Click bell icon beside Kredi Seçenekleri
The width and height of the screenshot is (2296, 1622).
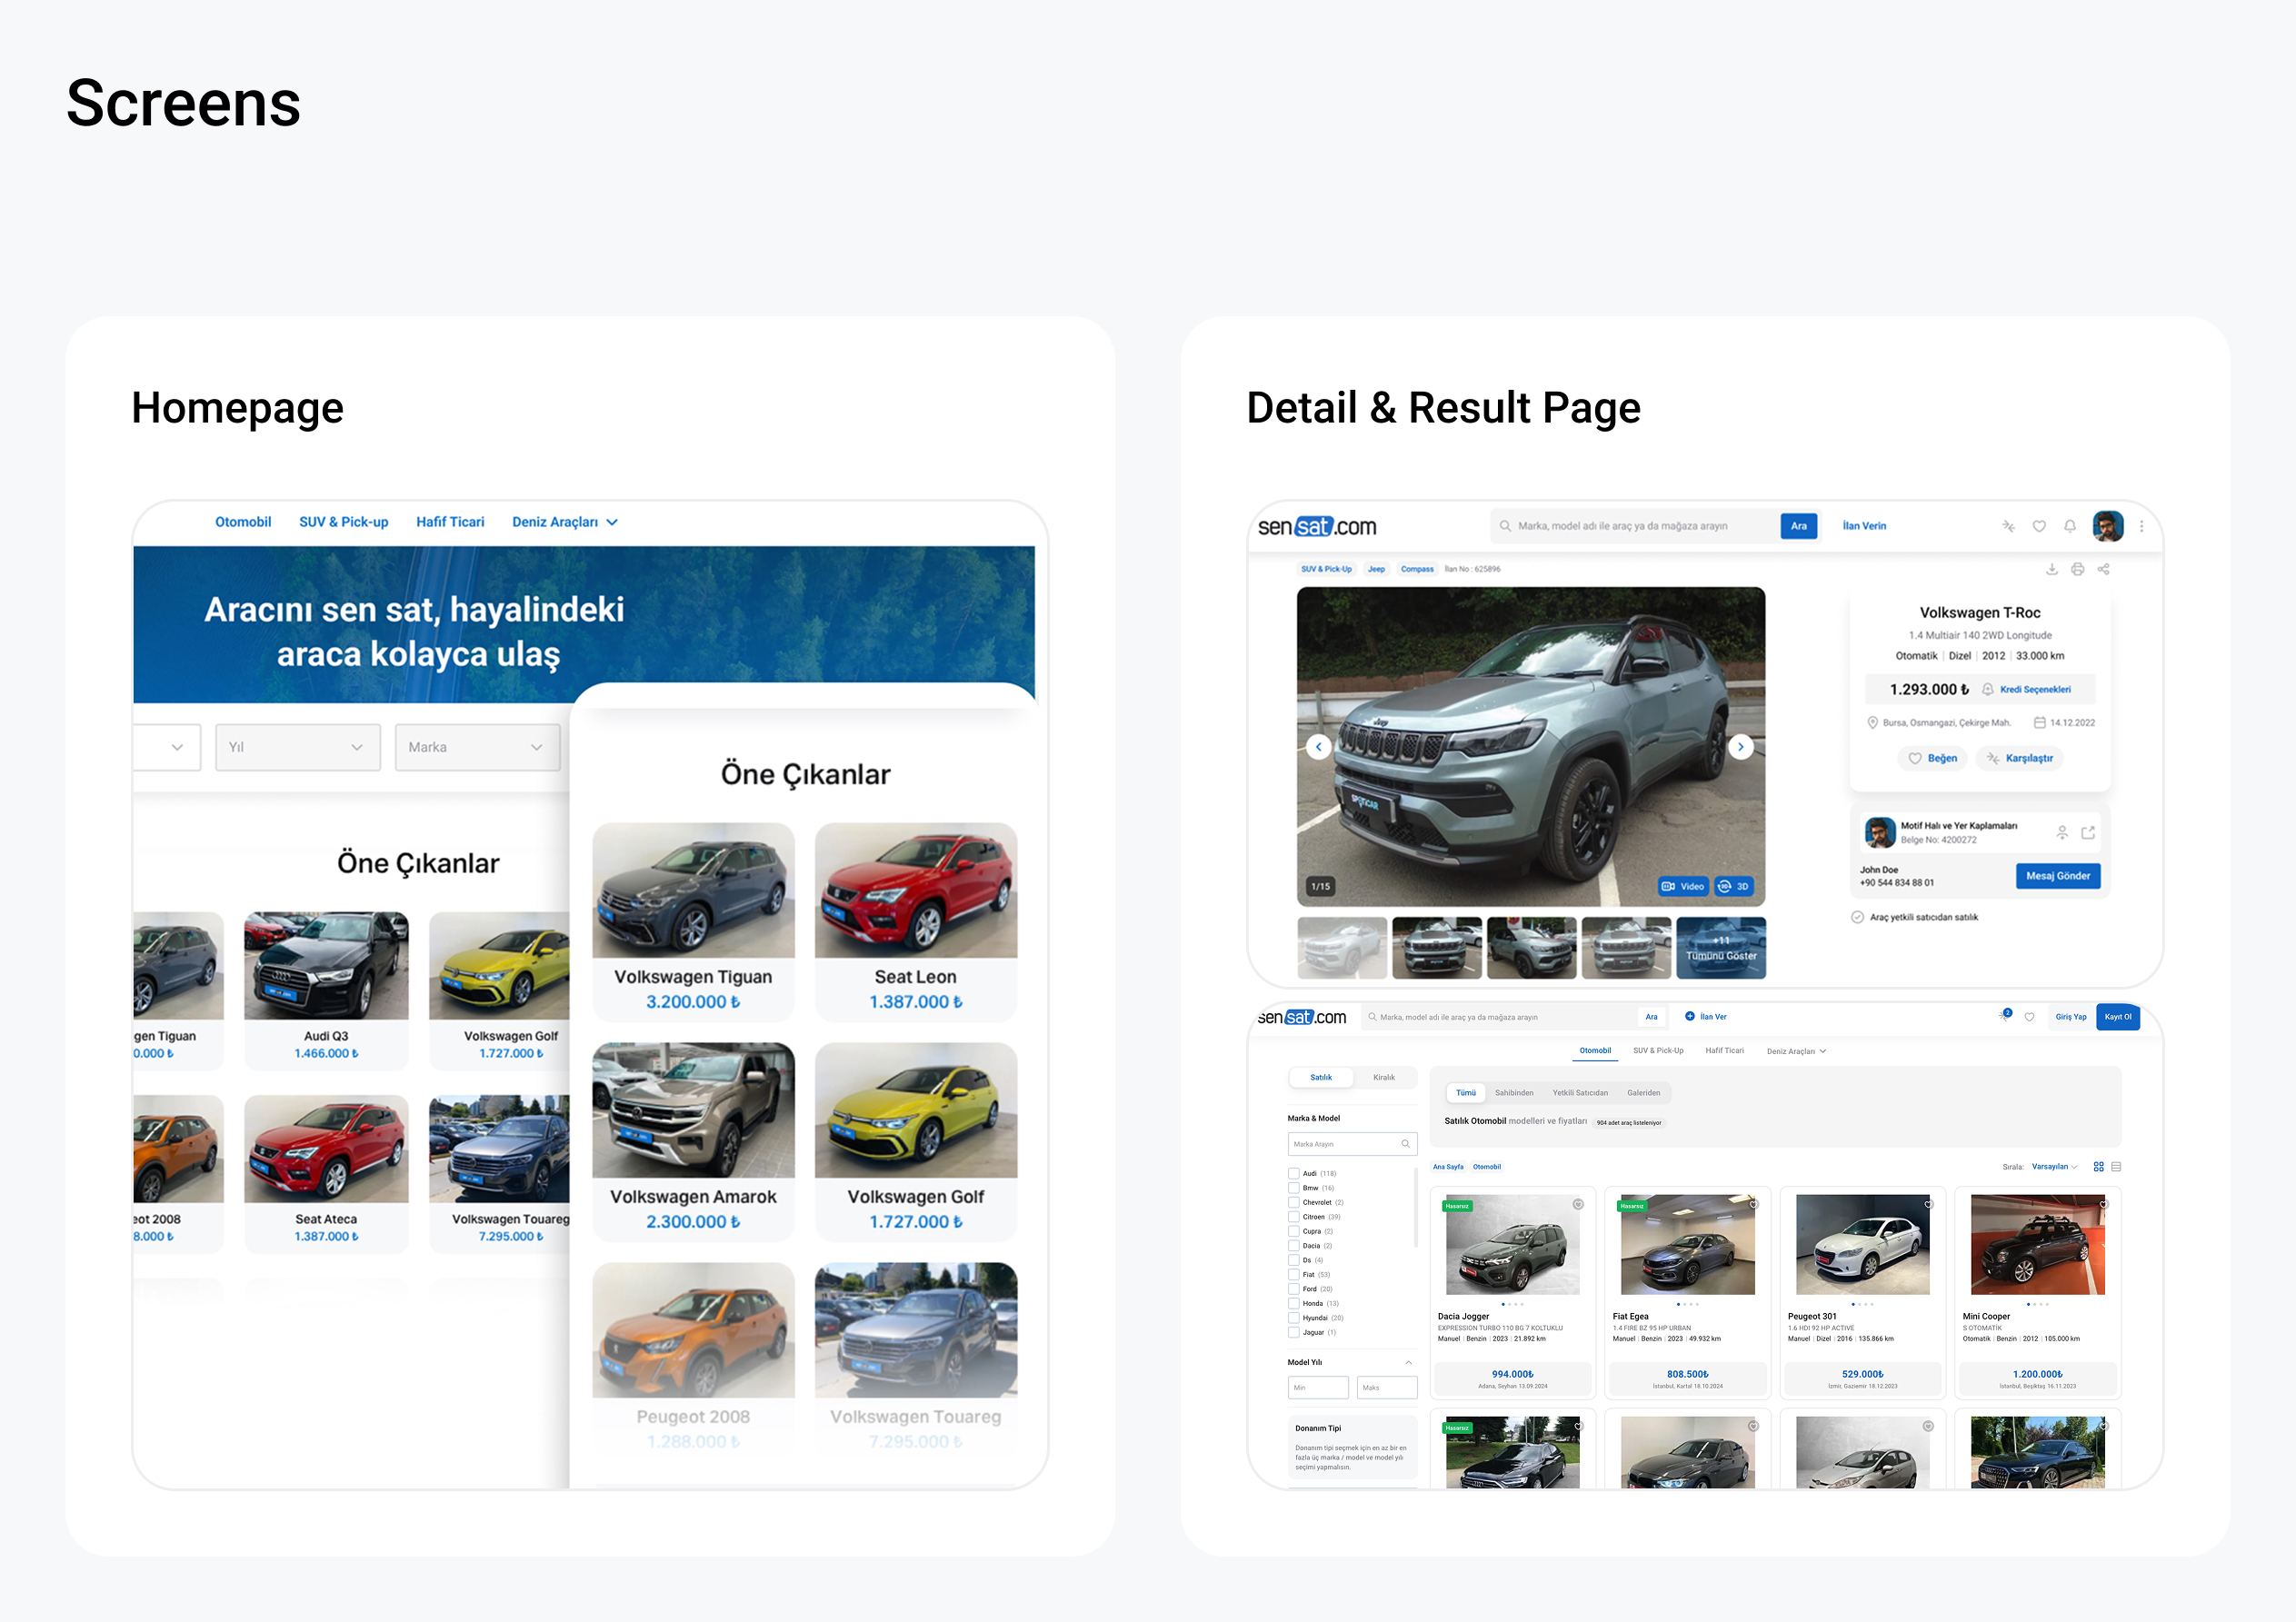click(x=1988, y=689)
